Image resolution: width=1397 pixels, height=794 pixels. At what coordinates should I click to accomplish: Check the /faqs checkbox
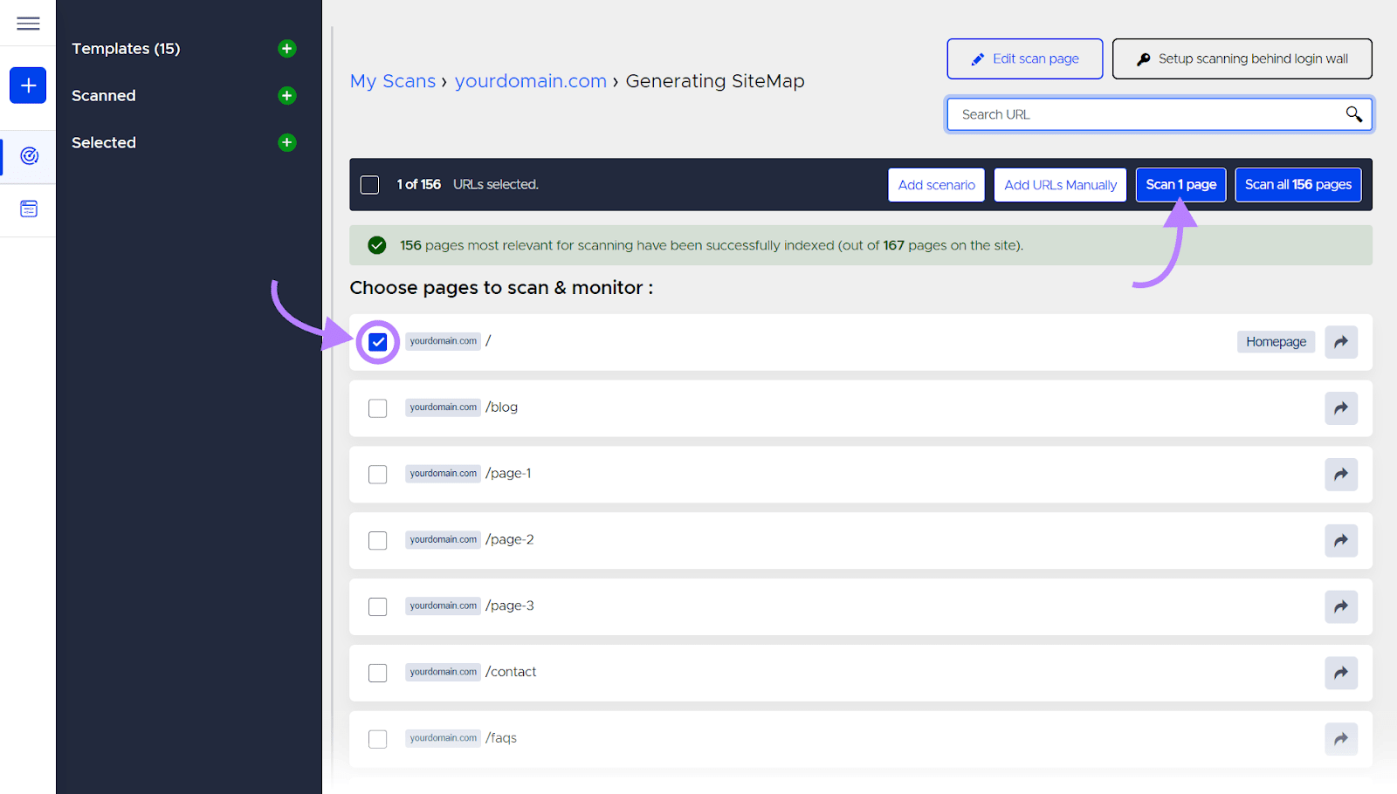click(x=377, y=738)
